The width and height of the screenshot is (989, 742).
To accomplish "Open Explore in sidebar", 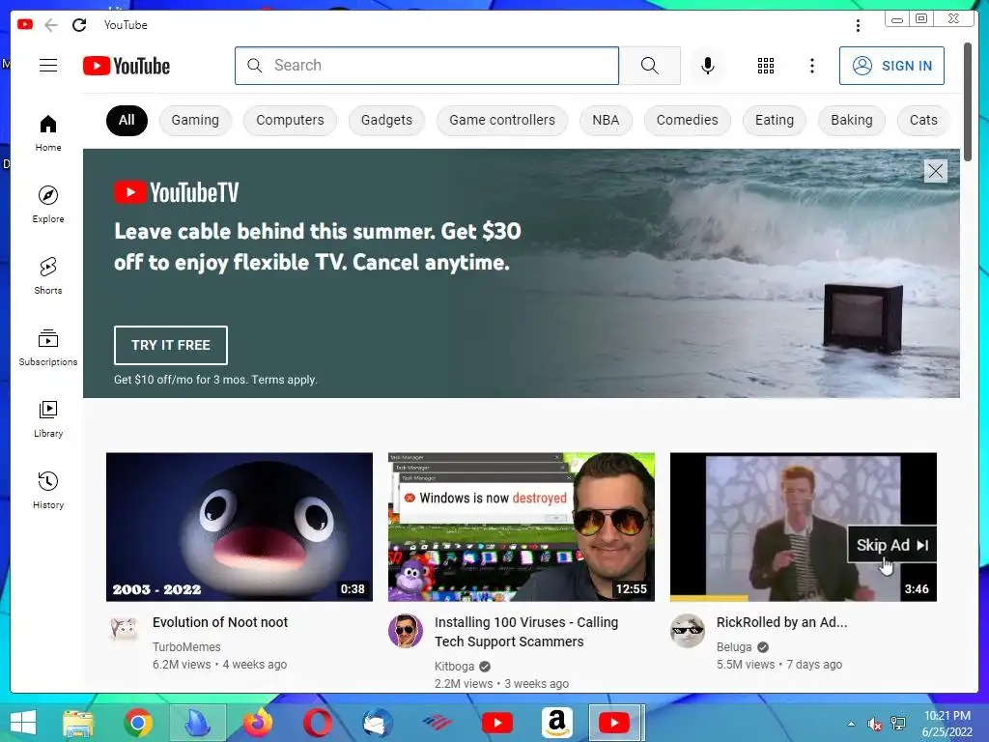I will click(x=48, y=205).
